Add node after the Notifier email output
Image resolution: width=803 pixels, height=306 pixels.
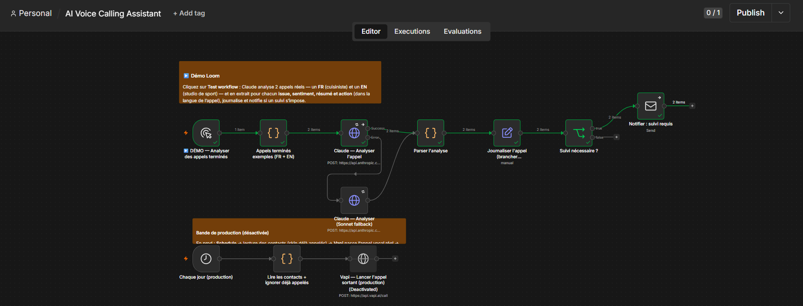tap(692, 106)
